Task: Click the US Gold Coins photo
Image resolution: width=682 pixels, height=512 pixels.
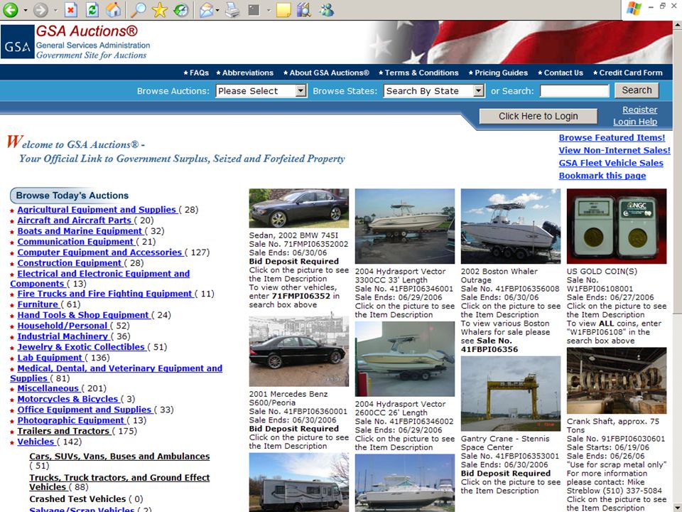Action: [617, 226]
